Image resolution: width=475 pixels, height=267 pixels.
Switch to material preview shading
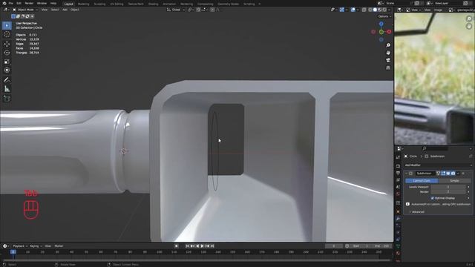click(x=379, y=10)
